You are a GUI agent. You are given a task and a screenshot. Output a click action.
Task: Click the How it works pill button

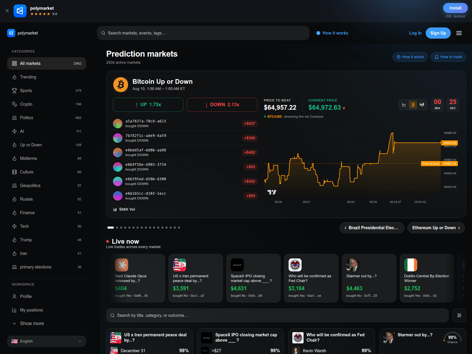[x=410, y=57]
